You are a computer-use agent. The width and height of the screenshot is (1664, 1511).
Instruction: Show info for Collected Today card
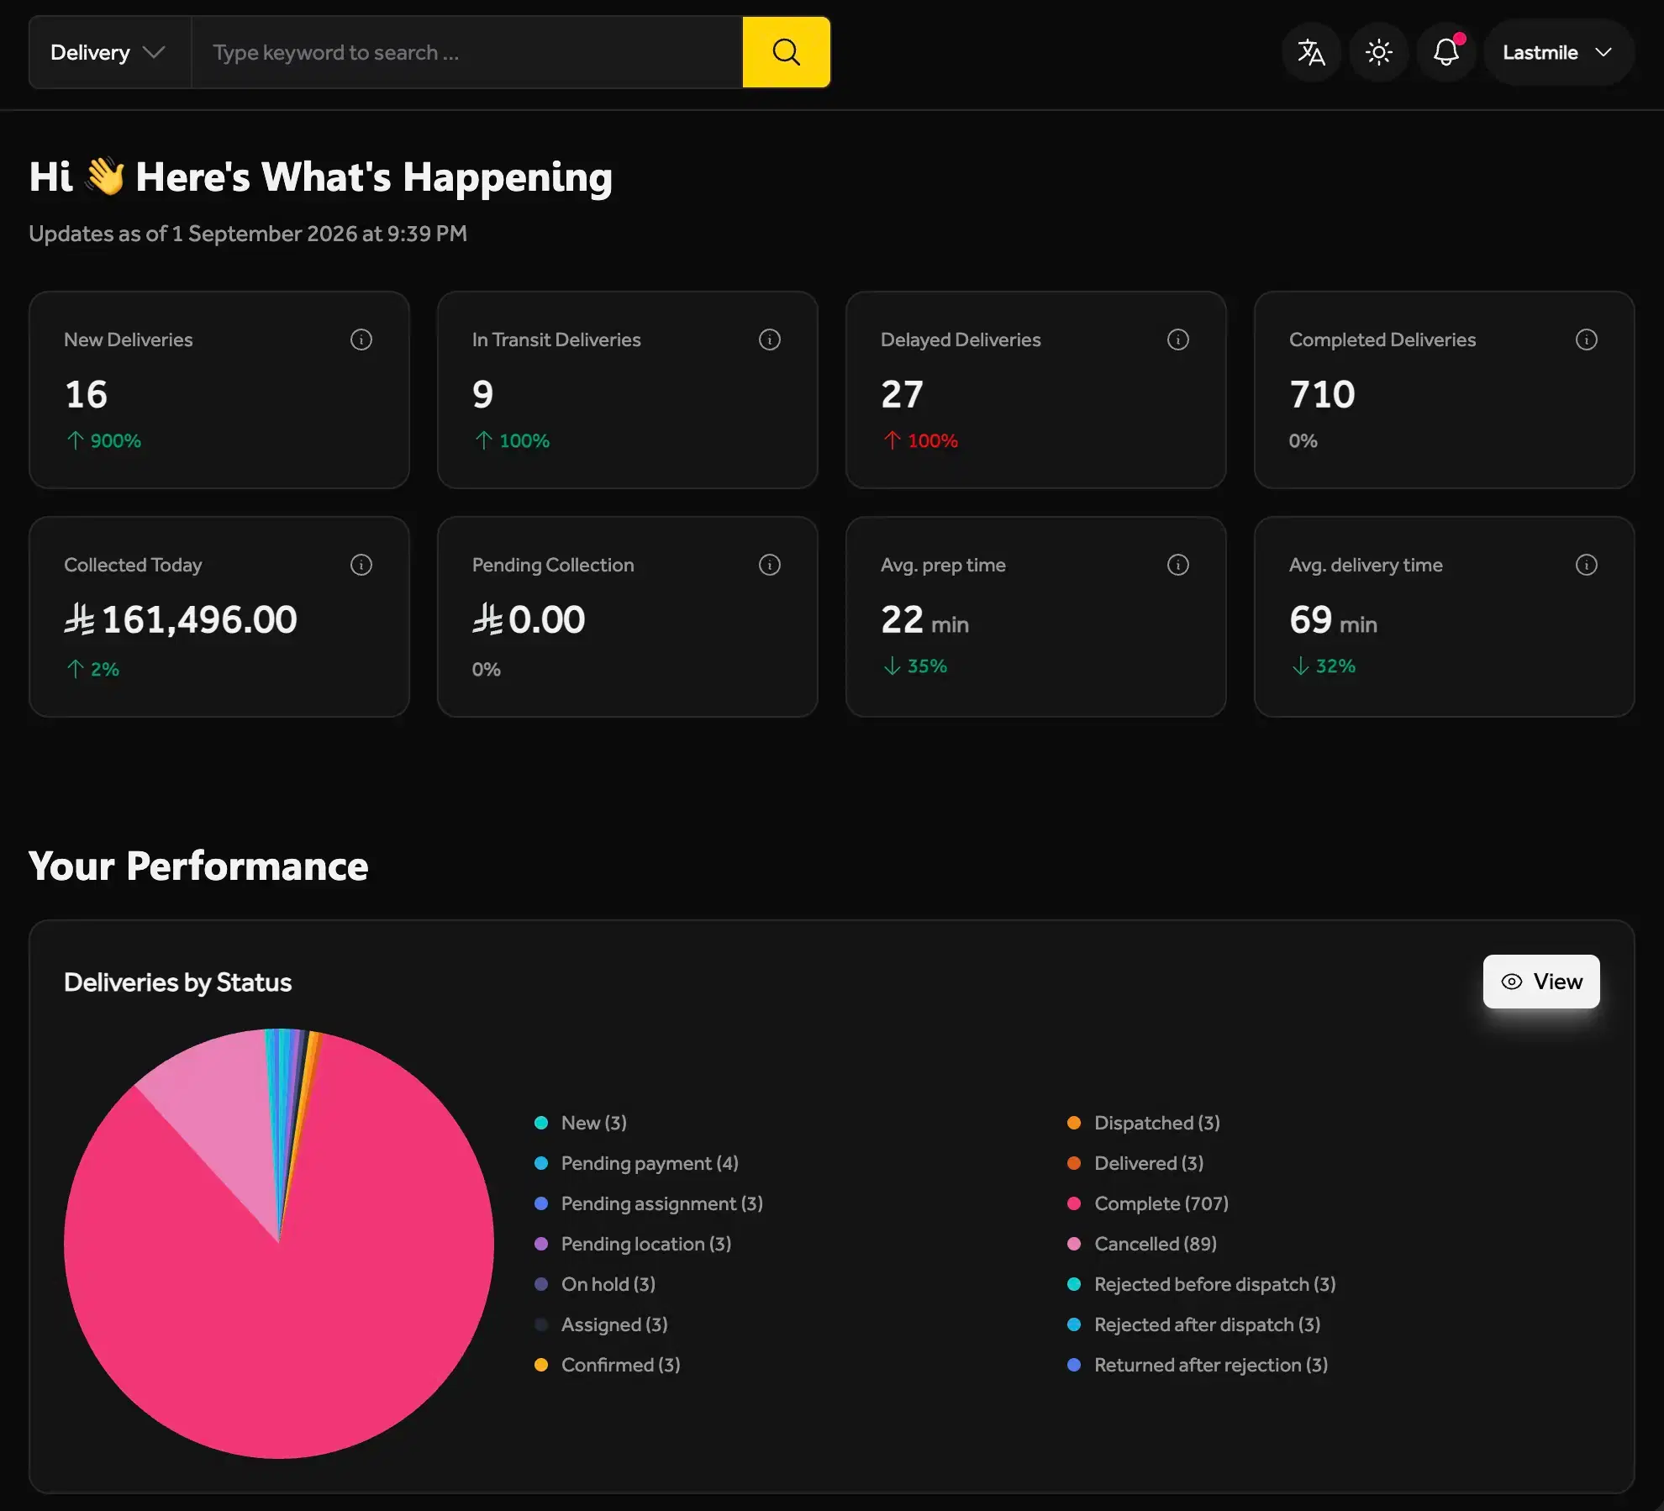(x=361, y=565)
